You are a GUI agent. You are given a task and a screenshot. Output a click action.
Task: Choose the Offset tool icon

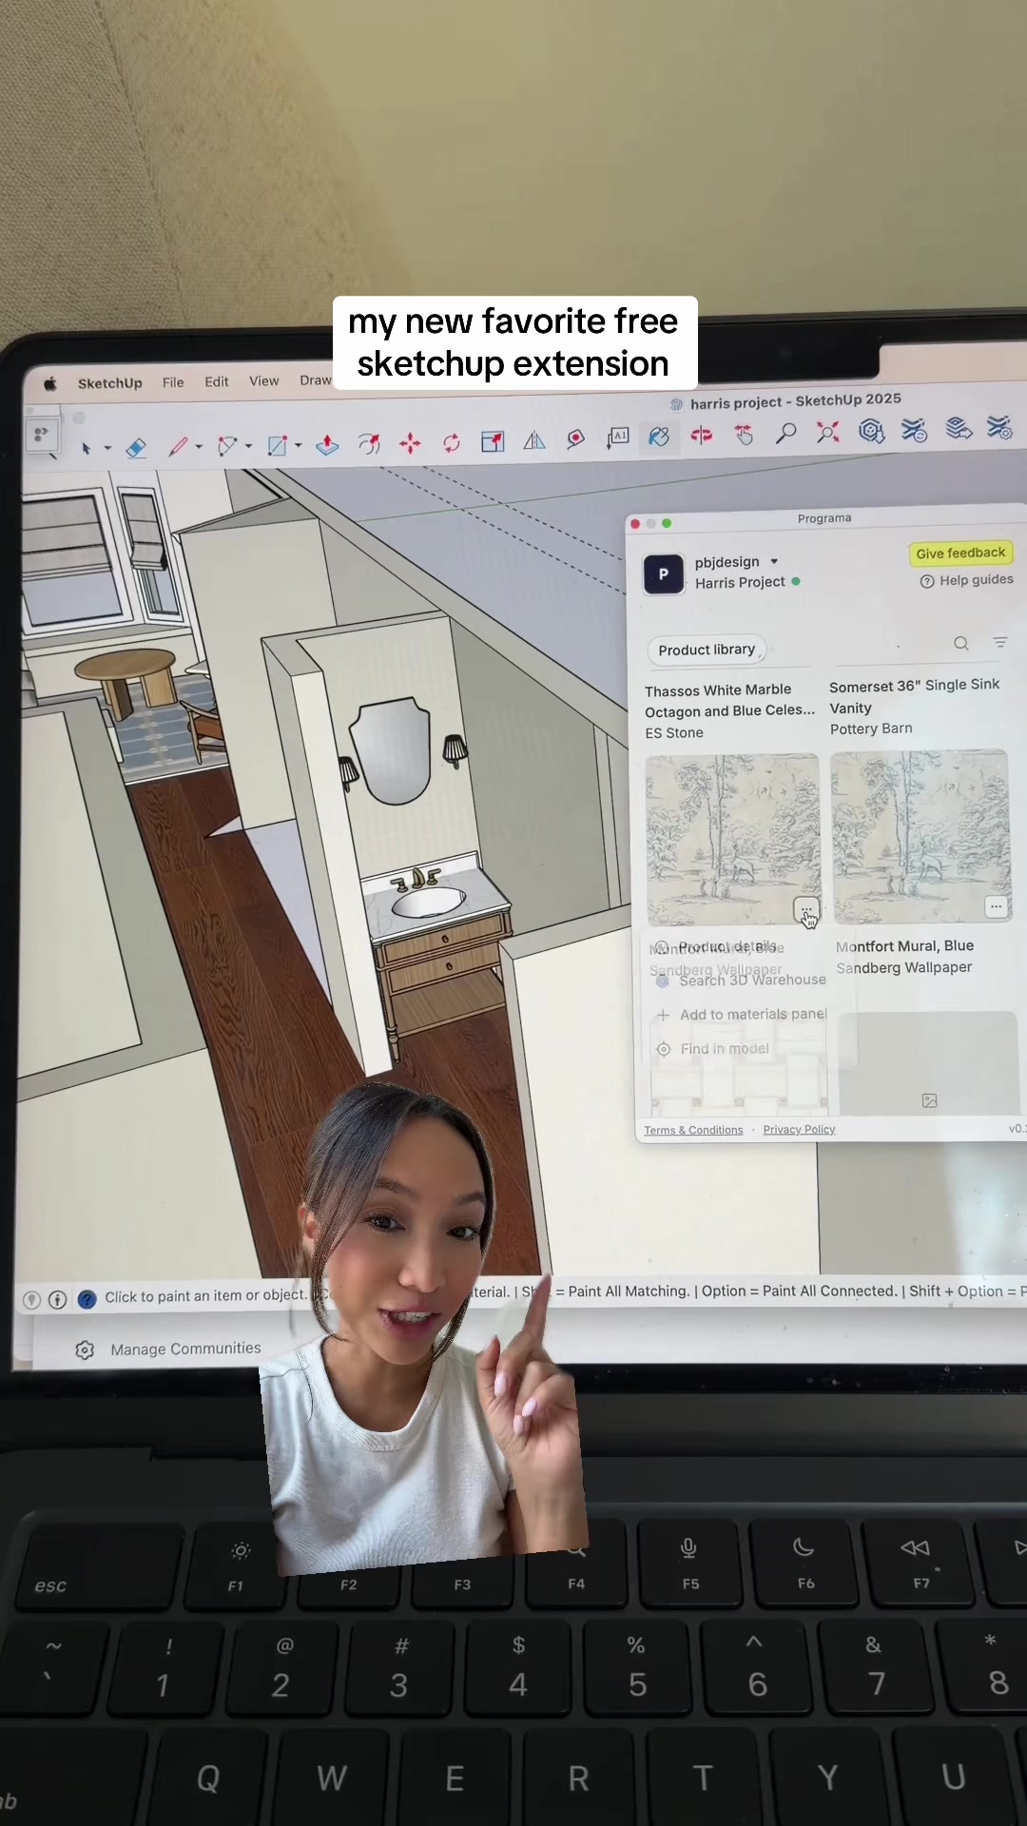369,443
